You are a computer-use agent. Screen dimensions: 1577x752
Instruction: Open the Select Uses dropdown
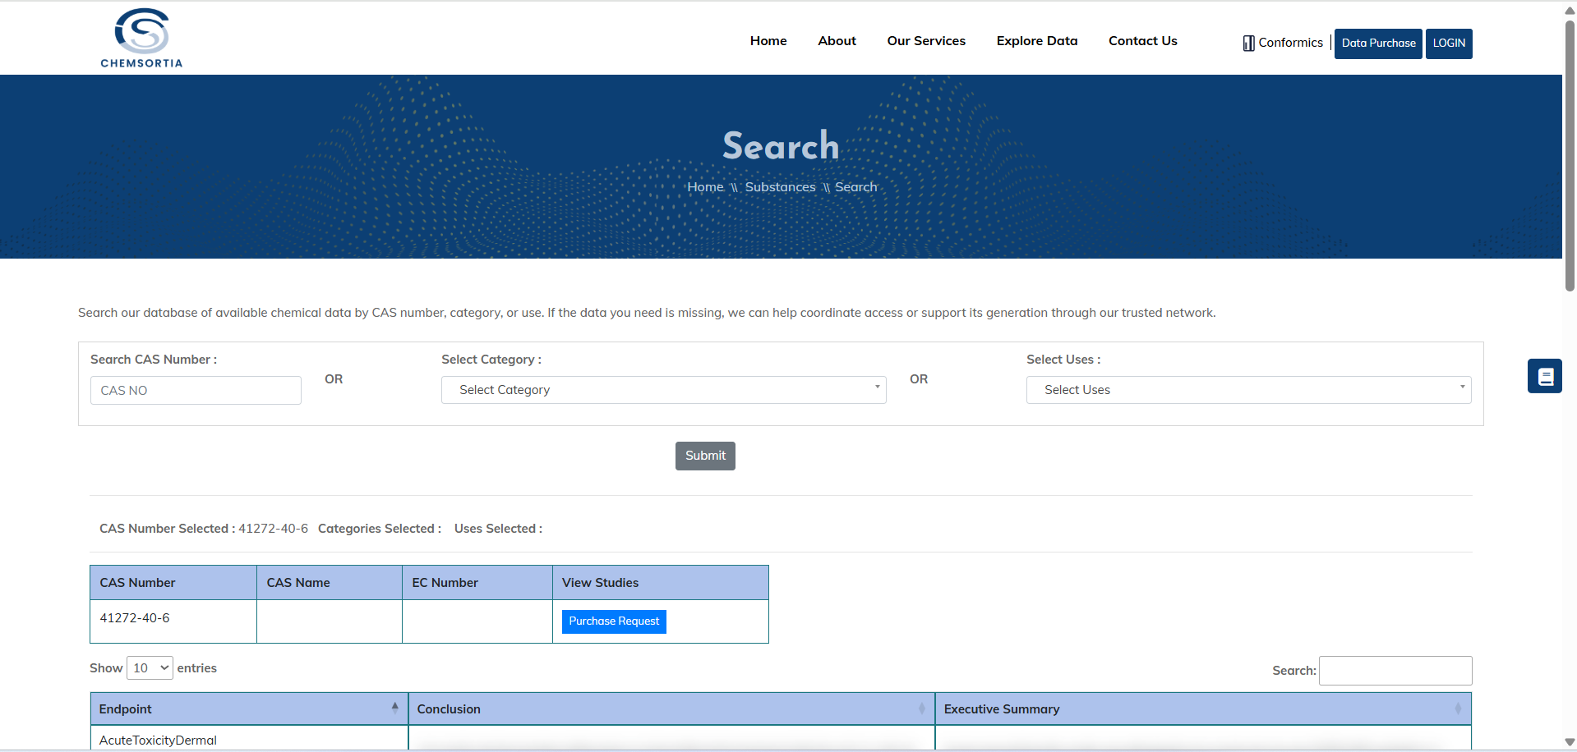[x=1248, y=390]
